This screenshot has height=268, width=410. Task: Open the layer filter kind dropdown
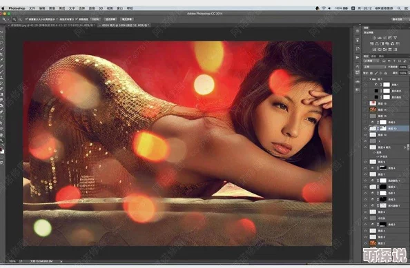(371, 61)
